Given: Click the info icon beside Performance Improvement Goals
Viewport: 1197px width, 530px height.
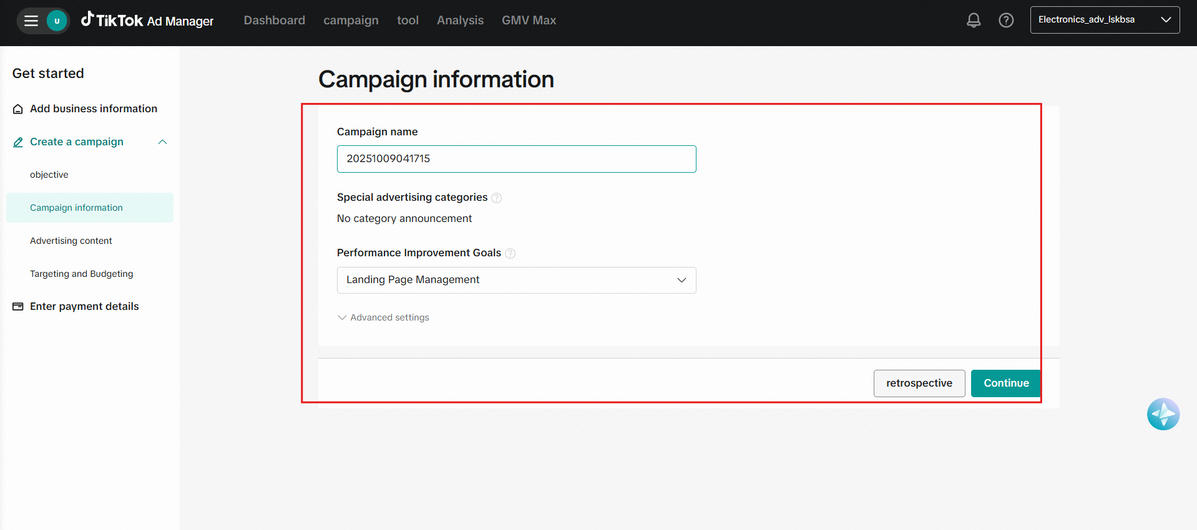Looking at the screenshot, I should [510, 253].
